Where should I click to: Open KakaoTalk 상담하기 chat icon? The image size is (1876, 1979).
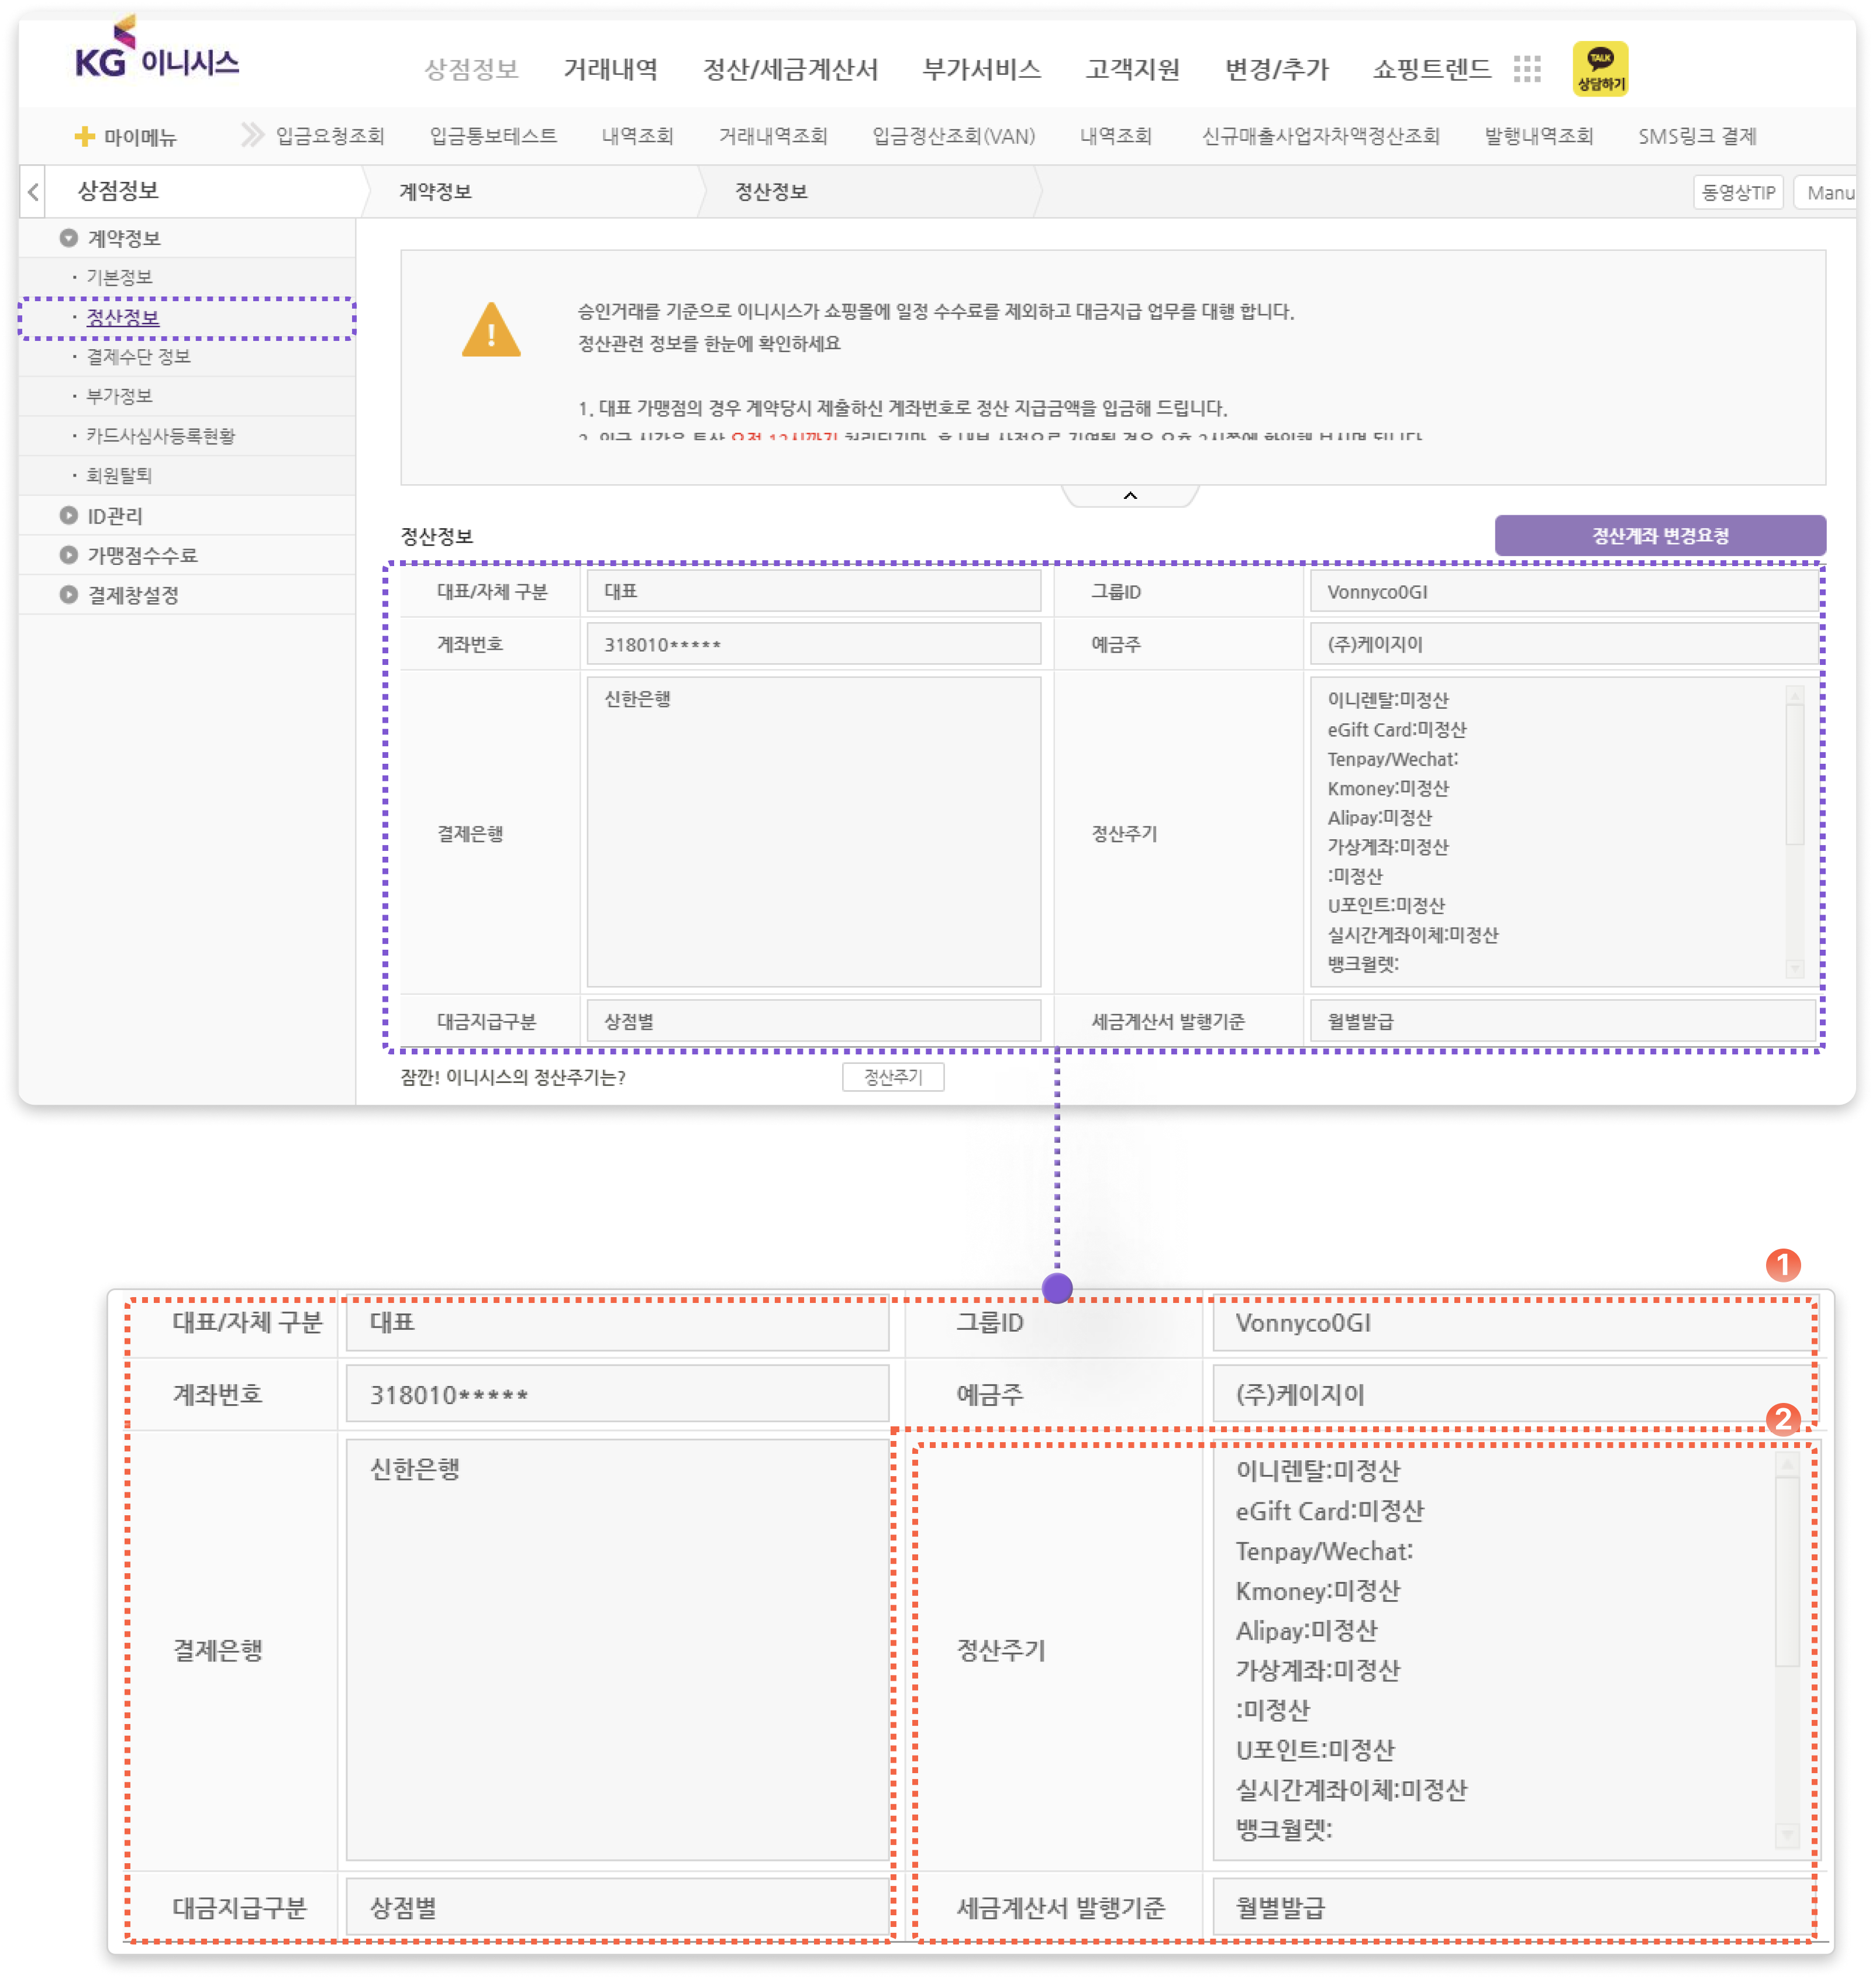[1600, 69]
